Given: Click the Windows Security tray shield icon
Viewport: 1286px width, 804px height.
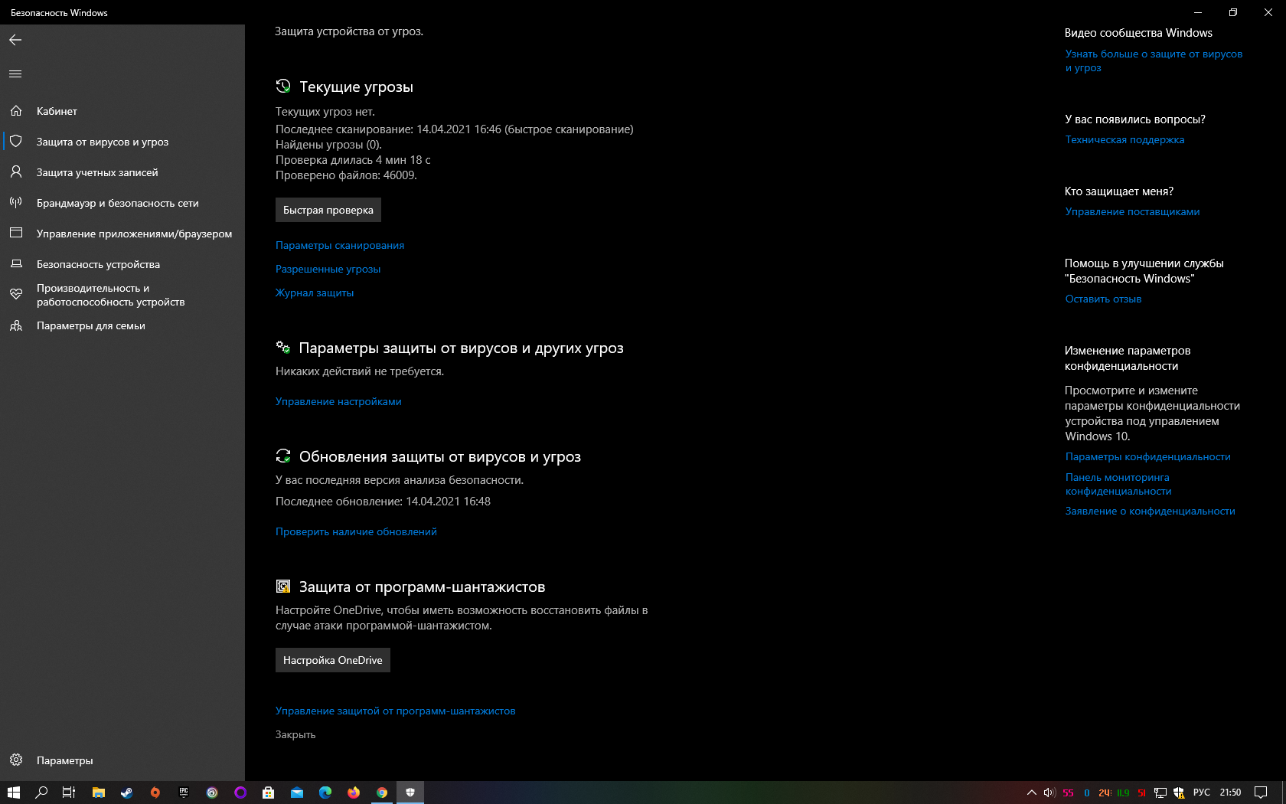Looking at the screenshot, I should pyautogui.click(x=1179, y=793).
